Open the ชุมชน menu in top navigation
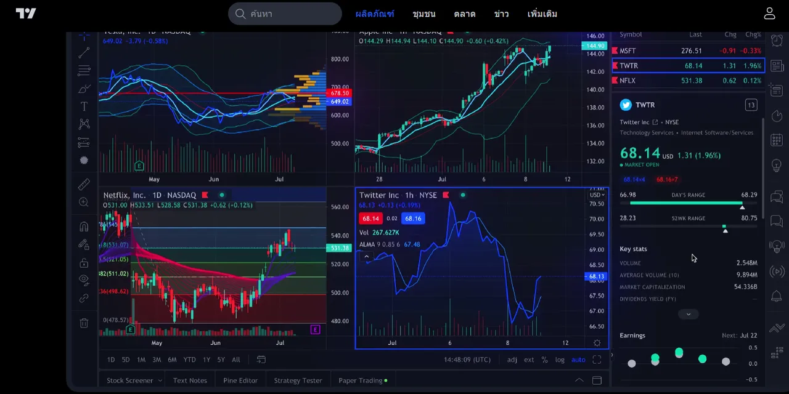The image size is (789, 394). point(424,14)
